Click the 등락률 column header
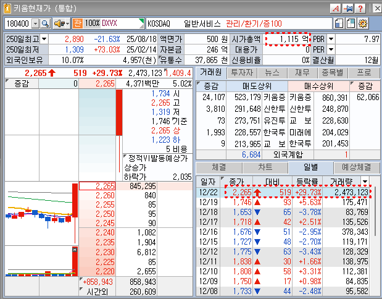Viewport: 382px width, 299px height. pyautogui.click(x=307, y=182)
